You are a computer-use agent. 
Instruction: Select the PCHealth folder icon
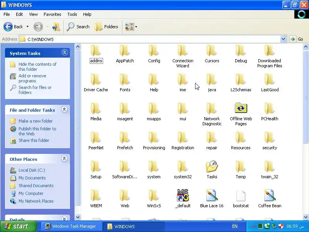[270, 109]
